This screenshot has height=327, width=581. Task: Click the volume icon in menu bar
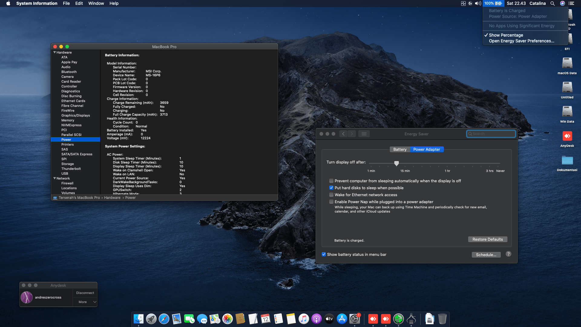click(478, 3)
